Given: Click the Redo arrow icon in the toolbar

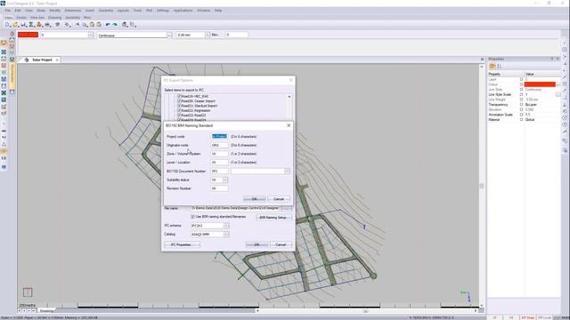Looking at the screenshot, I should coord(115,25).
